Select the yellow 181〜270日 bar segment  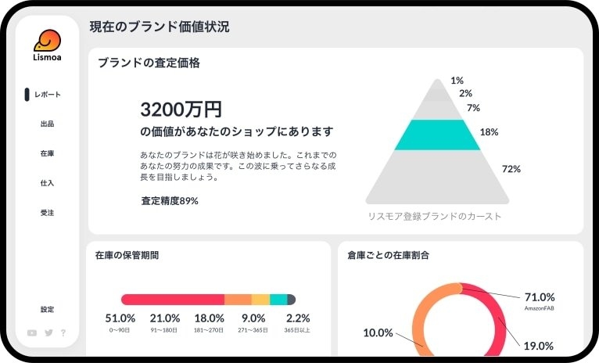260,300
